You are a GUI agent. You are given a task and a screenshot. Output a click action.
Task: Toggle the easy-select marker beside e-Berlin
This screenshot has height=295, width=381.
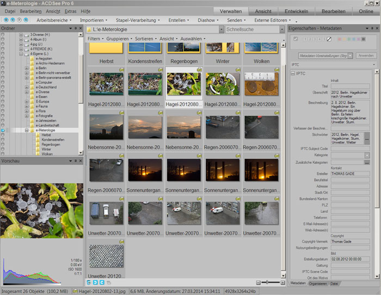point(3,68)
